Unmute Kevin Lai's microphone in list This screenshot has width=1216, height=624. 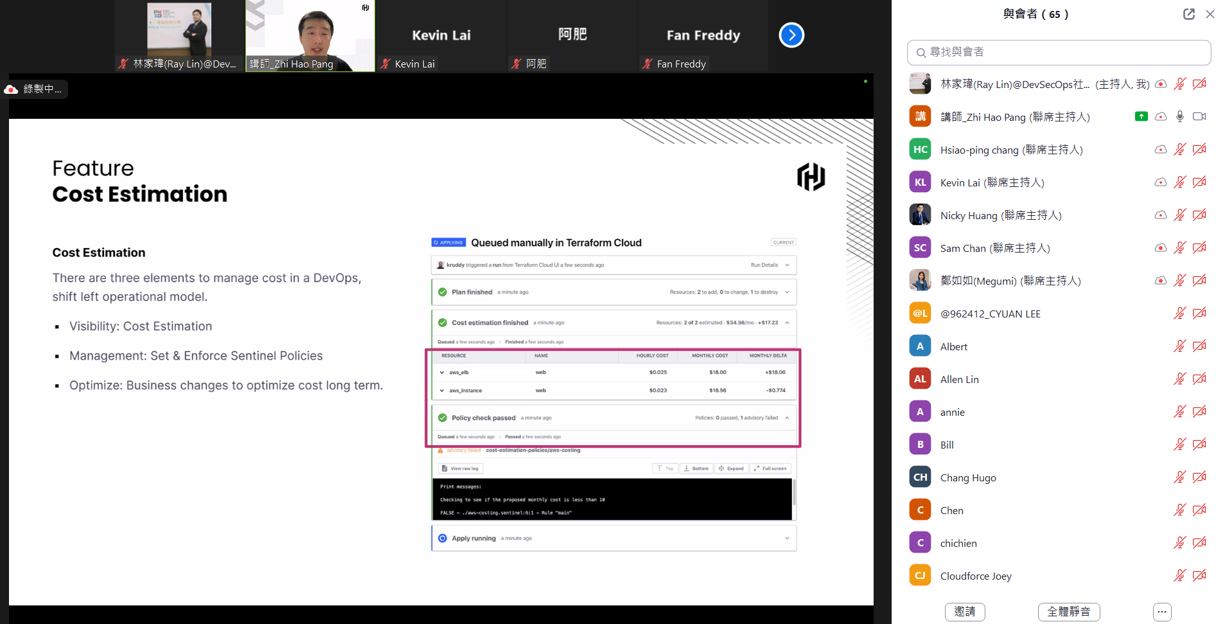tap(1179, 183)
